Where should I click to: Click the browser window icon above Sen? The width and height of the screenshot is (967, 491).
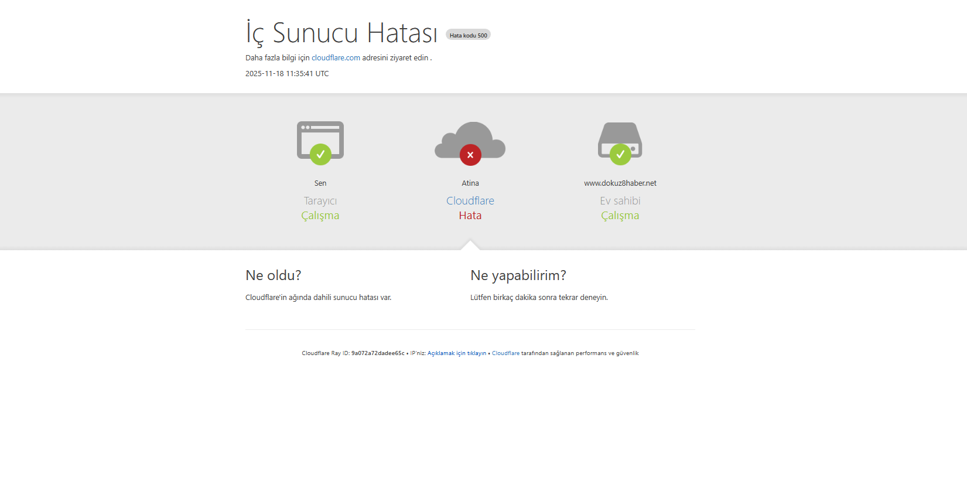pyautogui.click(x=320, y=134)
